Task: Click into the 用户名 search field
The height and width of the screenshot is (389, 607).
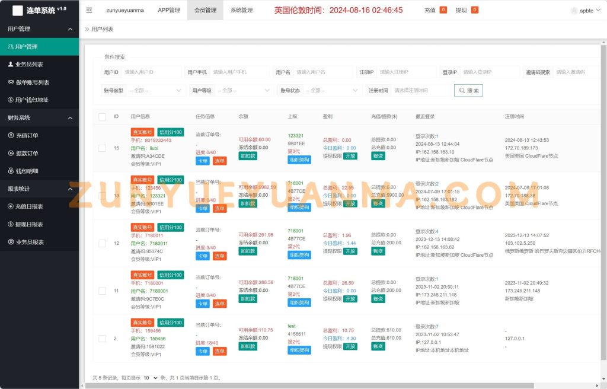Action: click(323, 72)
